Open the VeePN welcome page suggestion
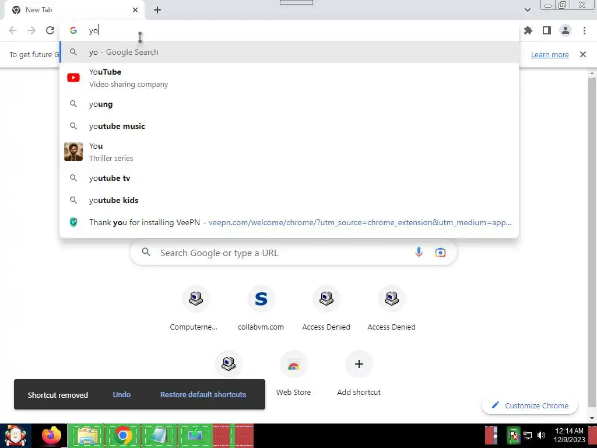 pyautogui.click(x=289, y=222)
